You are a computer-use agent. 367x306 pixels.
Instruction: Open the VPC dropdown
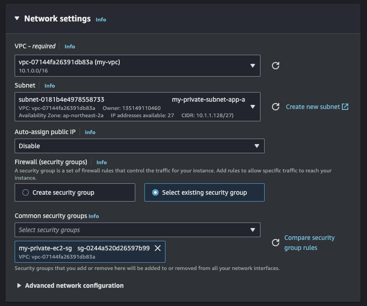[x=137, y=66]
